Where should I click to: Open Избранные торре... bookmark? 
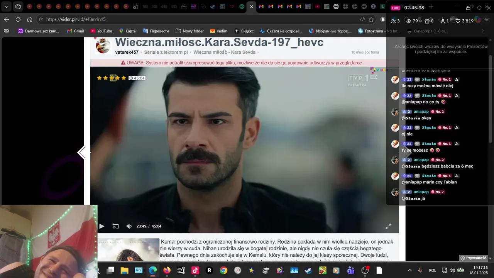click(330, 31)
